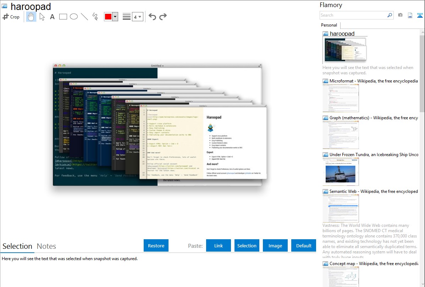Click the Selection paste button
The height and width of the screenshot is (287, 425).
[x=247, y=246]
